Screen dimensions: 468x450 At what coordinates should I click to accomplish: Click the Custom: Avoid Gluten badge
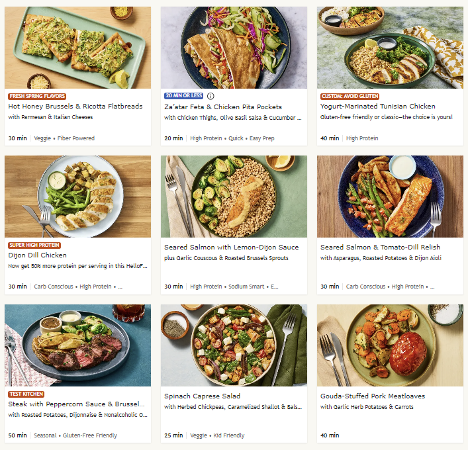(x=350, y=96)
